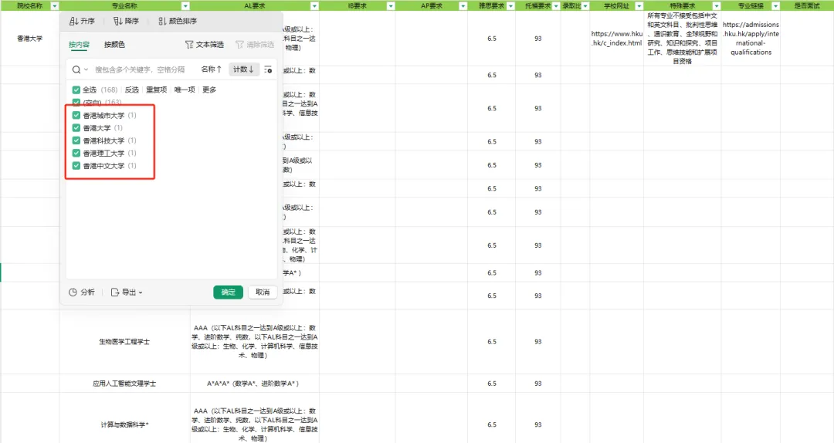Cancel filter with 取消 button
The height and width of the screenshot is (443, 834).
click(263, 292)
